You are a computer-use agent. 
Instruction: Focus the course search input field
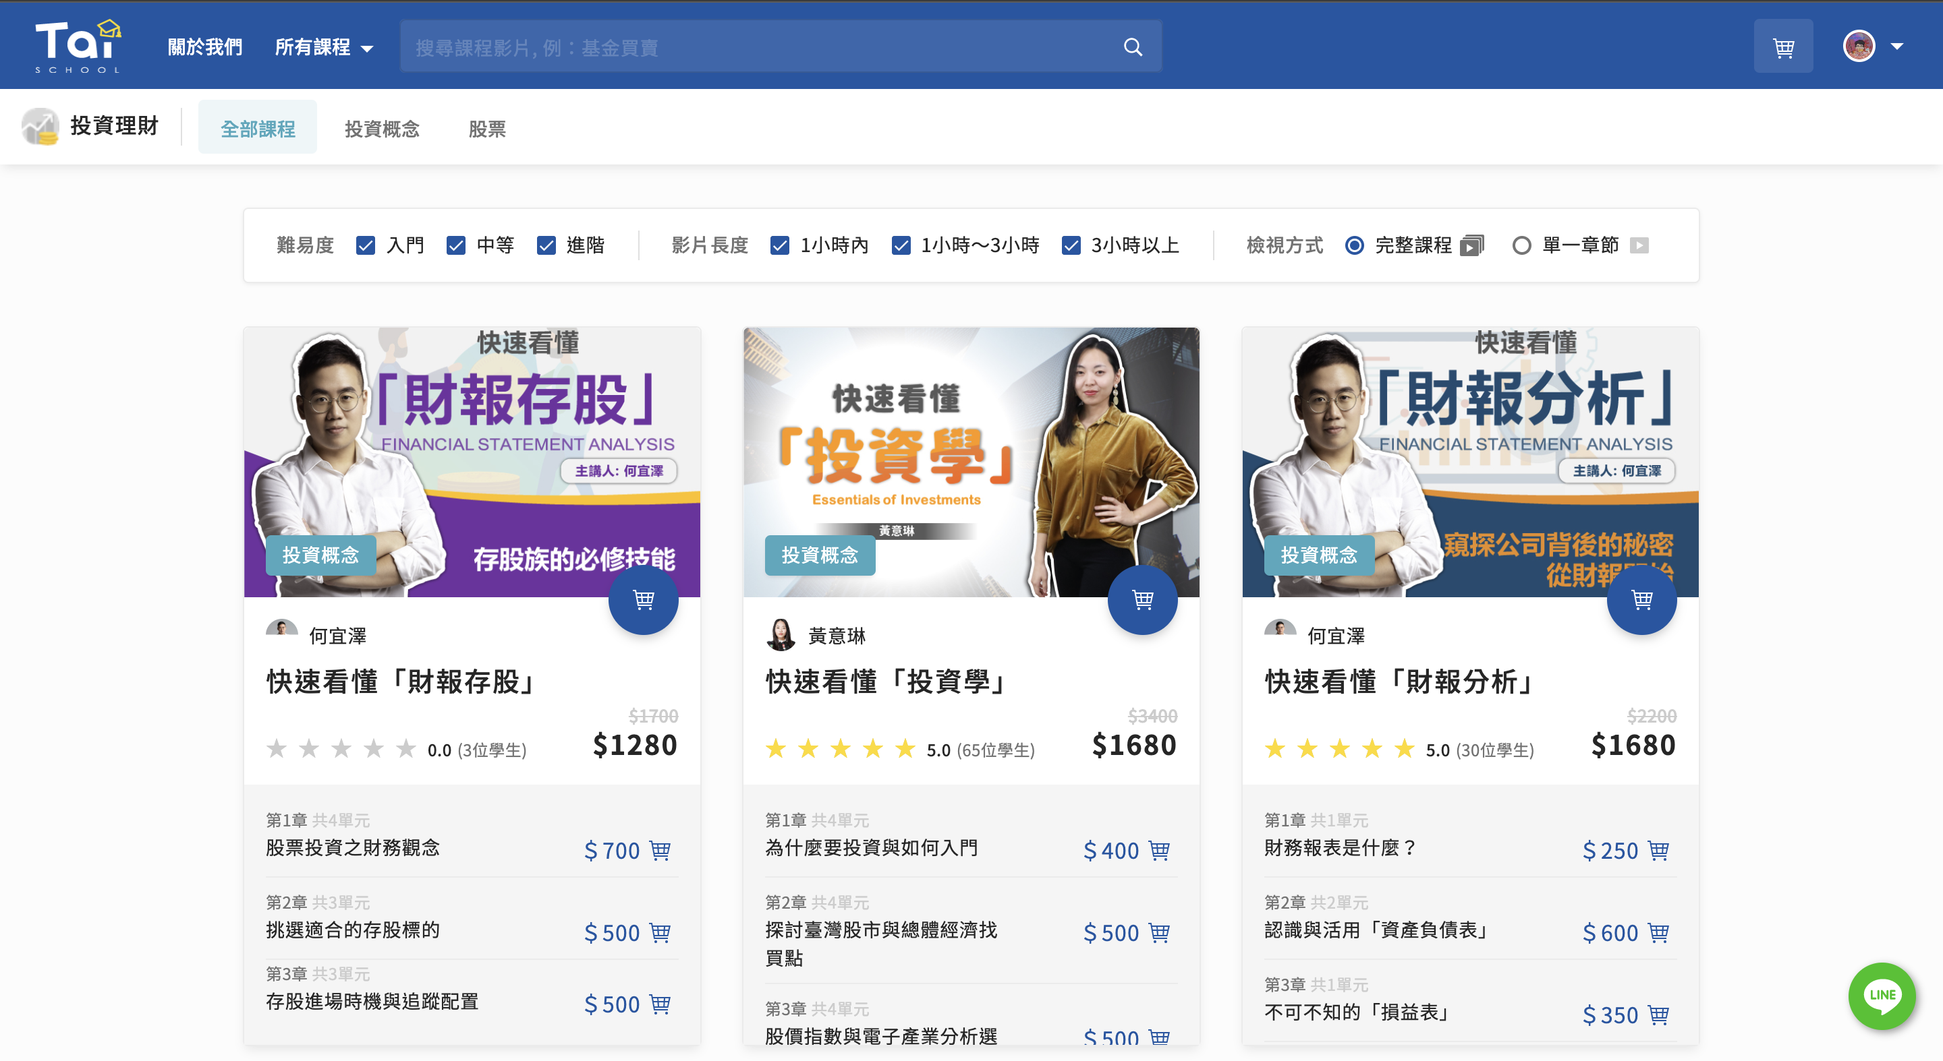pyautogui.click(x=762, y=47)
